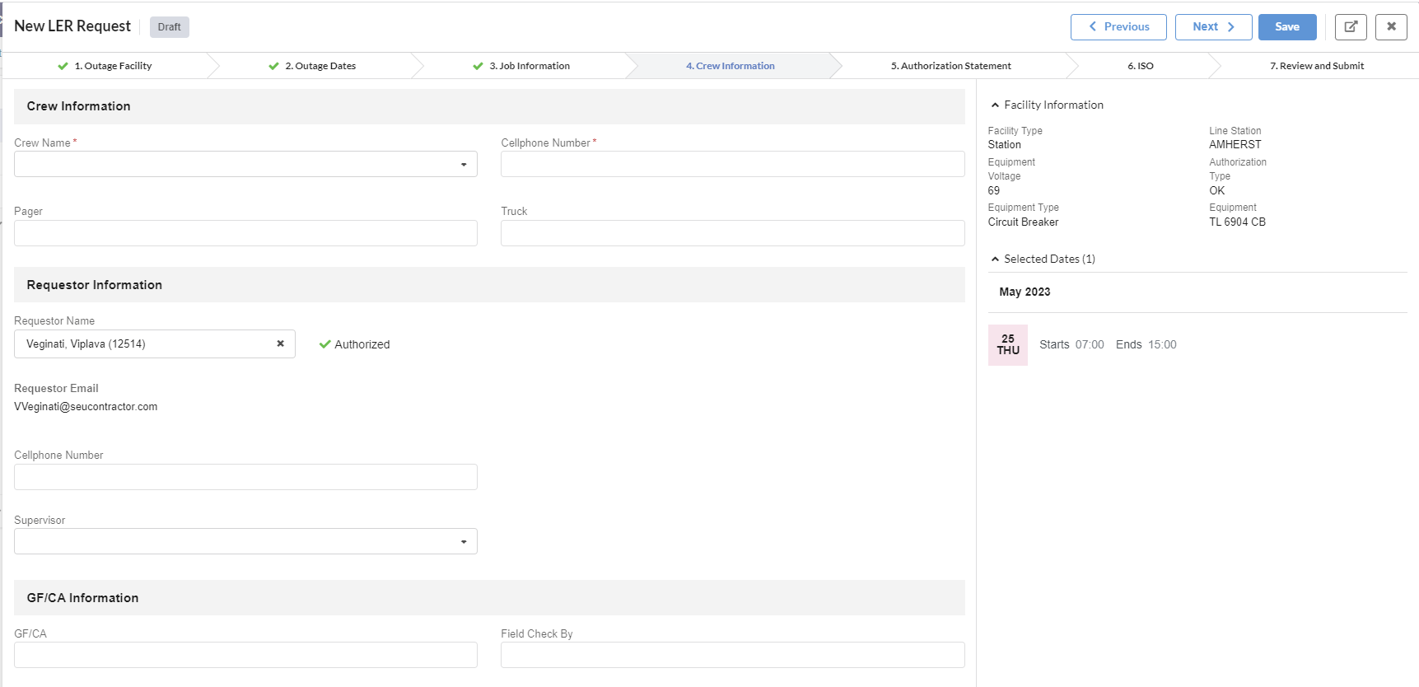
Task: Collapse the Selected Dates section
Action: point(995,259)
